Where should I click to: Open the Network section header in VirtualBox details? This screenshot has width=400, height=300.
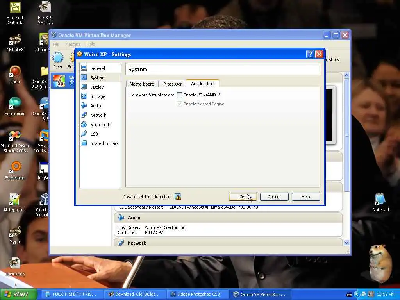tap(228, 243)
